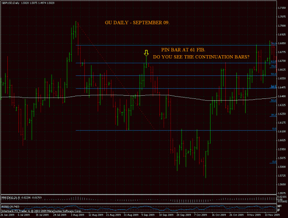Click the '31 Aug 2009' date label
This screenshot has height=218, width=288.
click(x=131, y=215)
